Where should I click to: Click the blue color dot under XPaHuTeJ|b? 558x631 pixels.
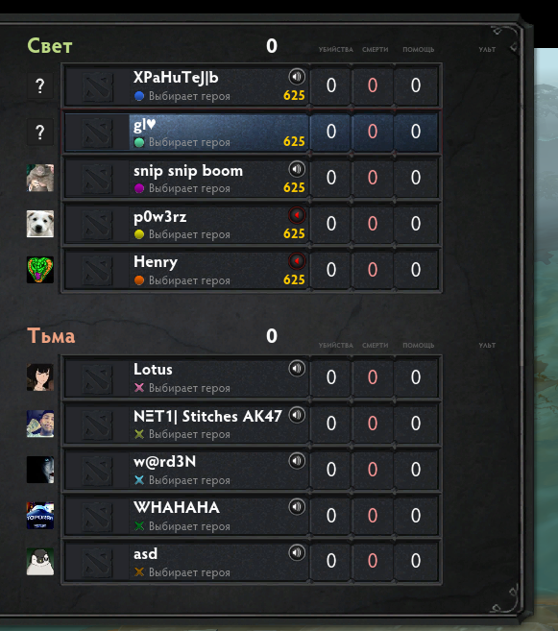click(139, 96)
